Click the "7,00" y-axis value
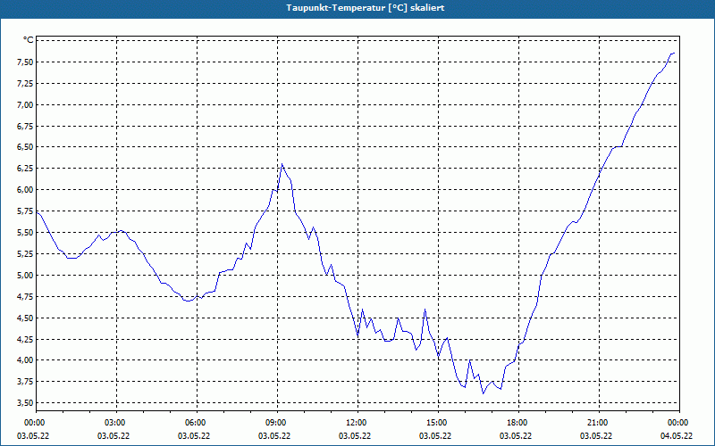The width and height of the screenshot is (715, 446). 25,105
